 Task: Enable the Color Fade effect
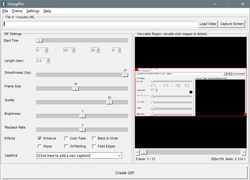67,138
